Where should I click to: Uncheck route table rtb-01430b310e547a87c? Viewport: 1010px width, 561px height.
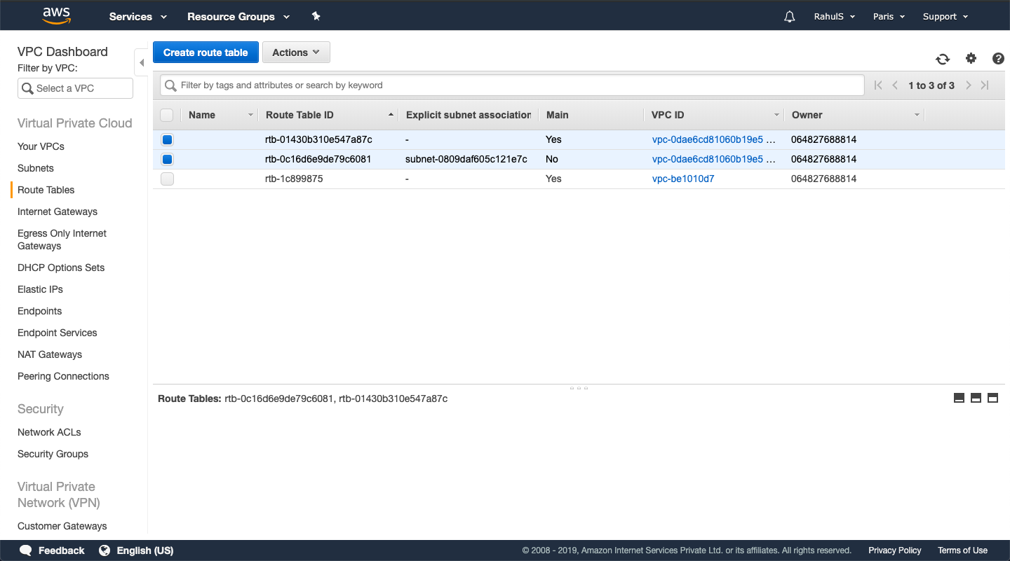pyautogui.click(x=167, y=139)
